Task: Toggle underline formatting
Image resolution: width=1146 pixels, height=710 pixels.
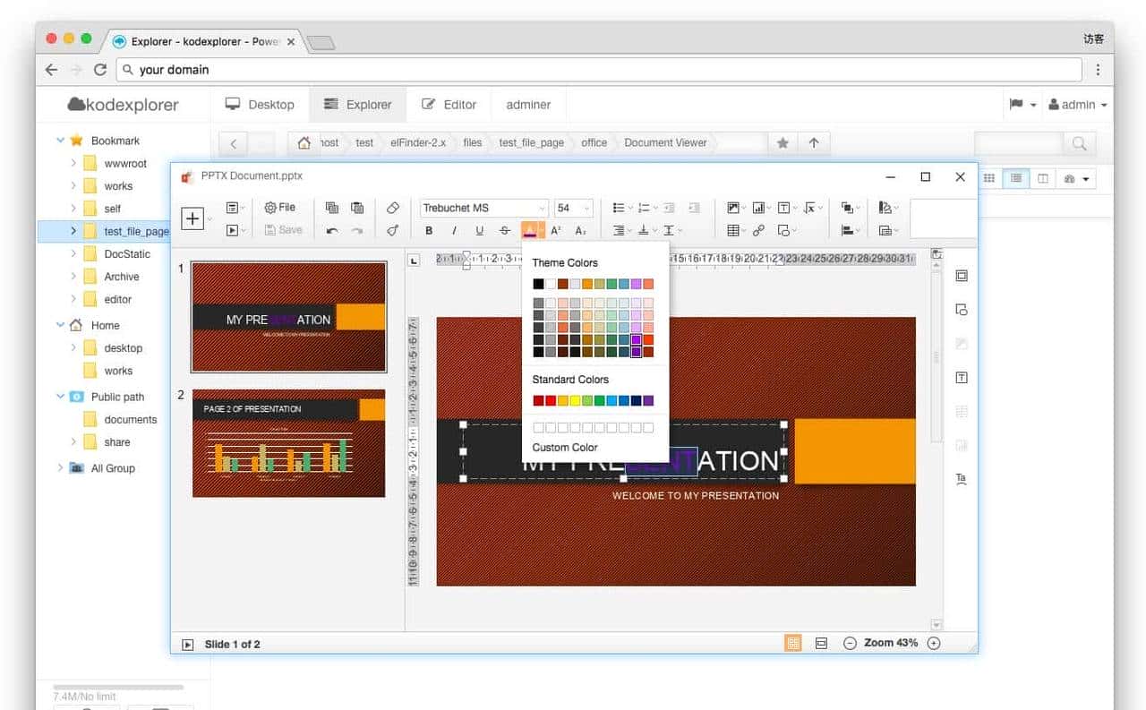Action: 479,230
